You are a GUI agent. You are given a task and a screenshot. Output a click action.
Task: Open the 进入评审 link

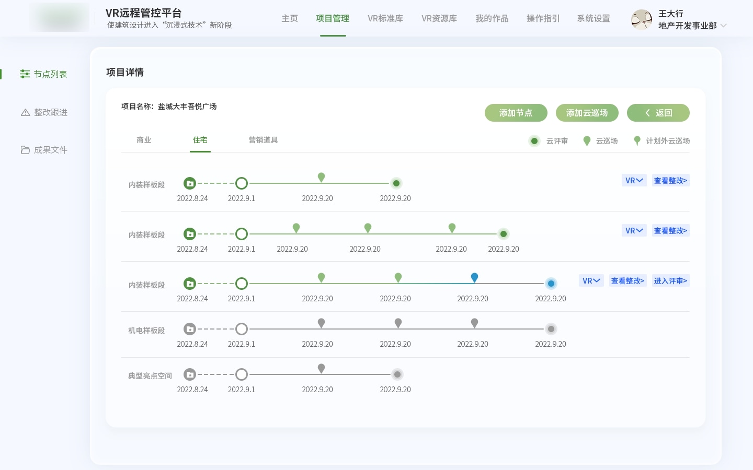(671, 280)
